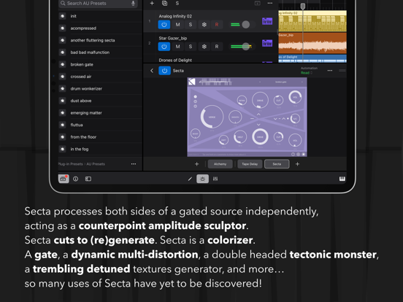Click the VERGE knob in Secta

point(212,117)
